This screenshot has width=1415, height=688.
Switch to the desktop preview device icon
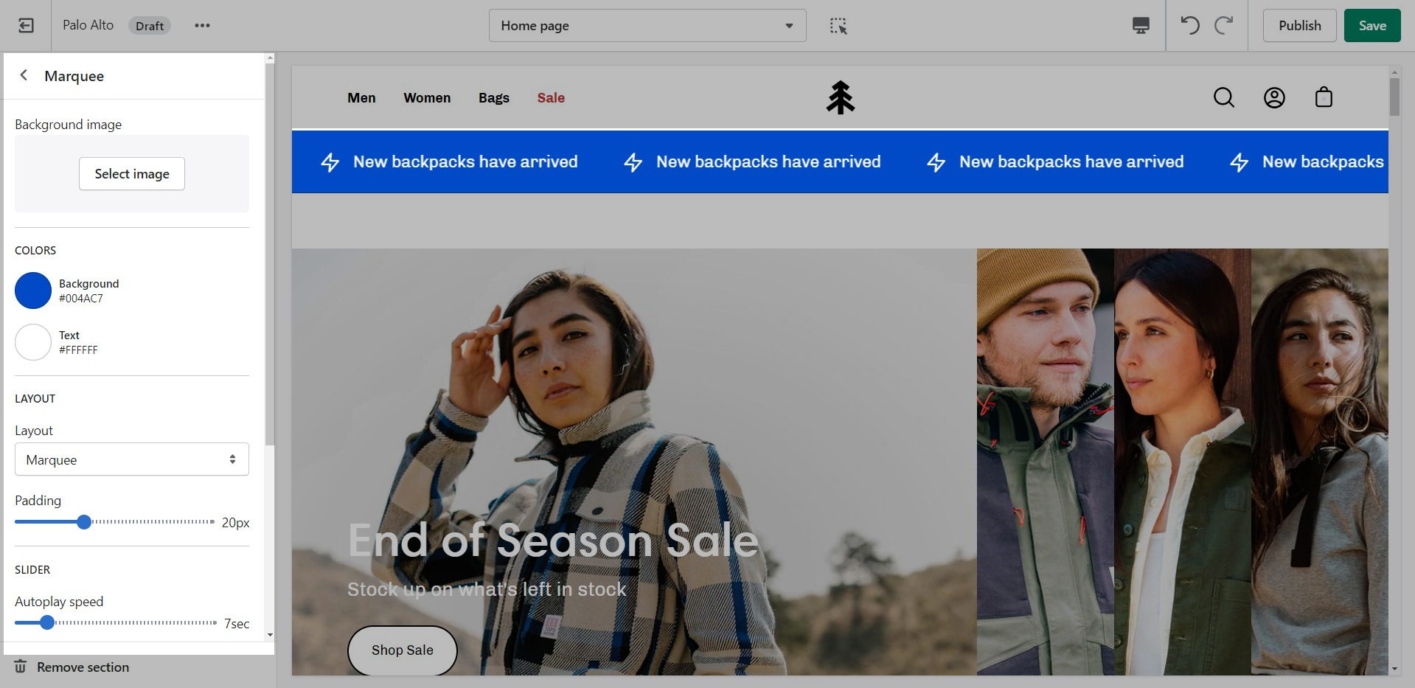coord(1140,26)
